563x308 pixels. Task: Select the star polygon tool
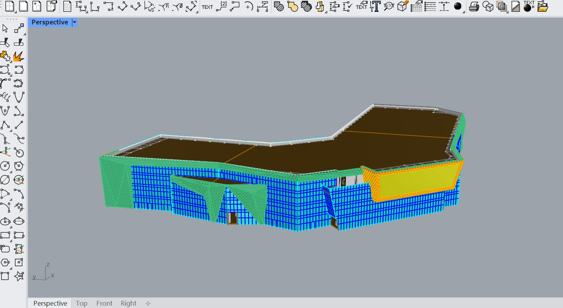tap(18, 276)
